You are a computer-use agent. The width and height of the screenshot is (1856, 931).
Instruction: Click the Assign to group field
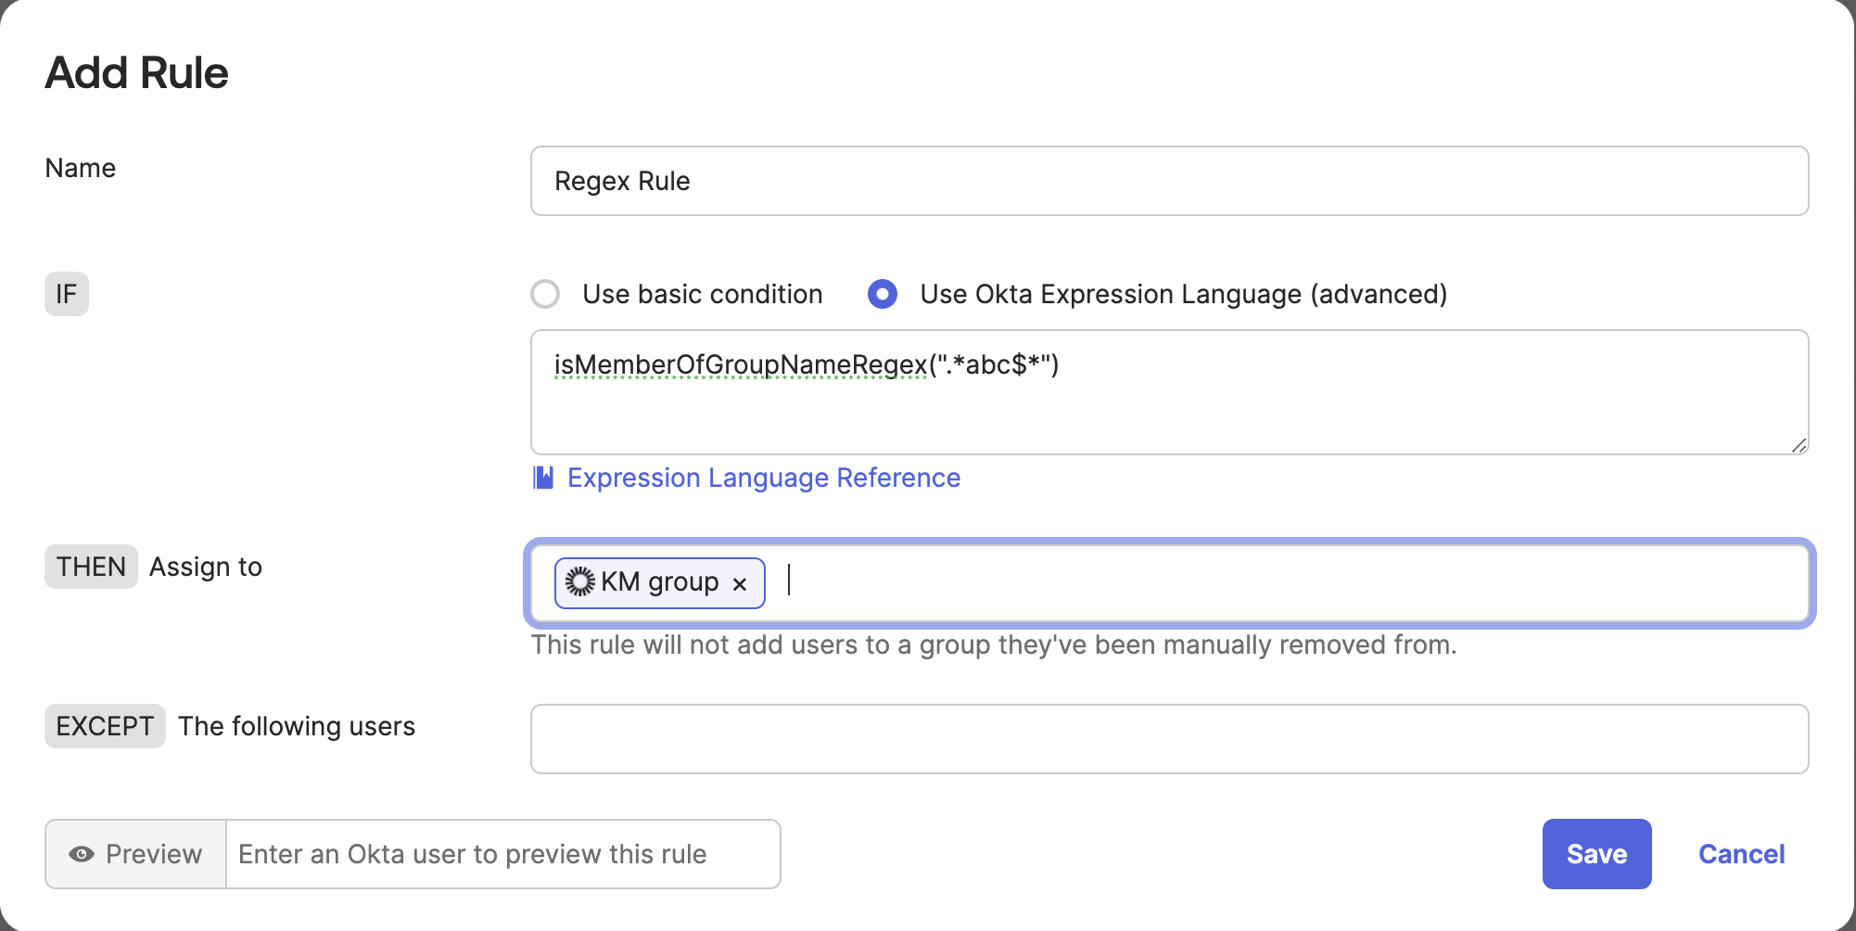(x=1169, y=583)
